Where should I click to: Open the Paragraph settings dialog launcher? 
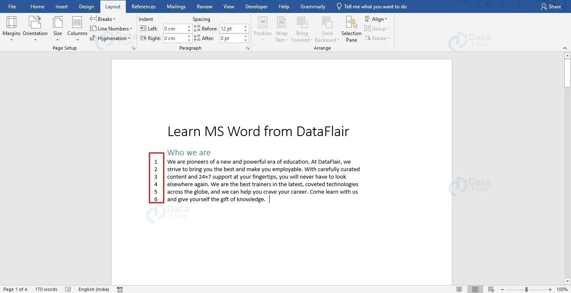[247, 48]
